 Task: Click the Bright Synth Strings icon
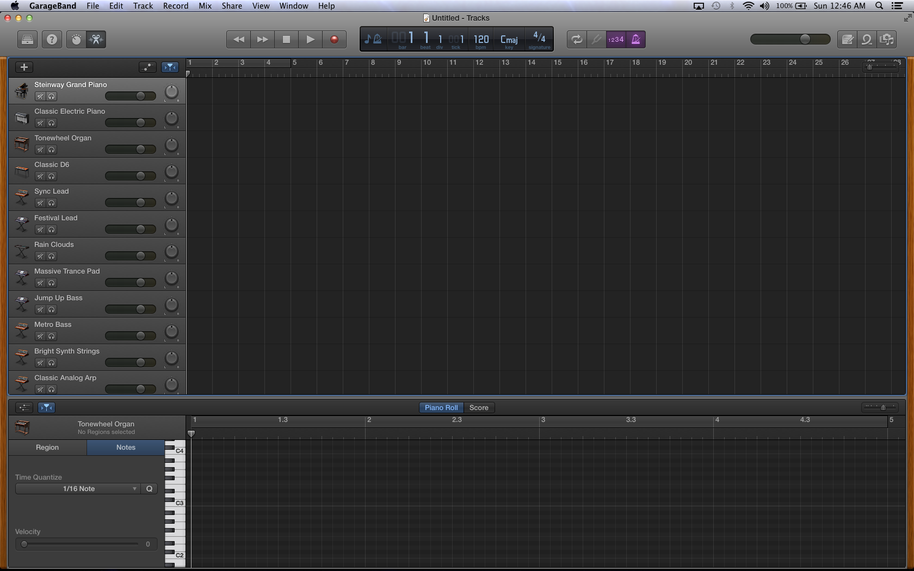coord(21,358)
